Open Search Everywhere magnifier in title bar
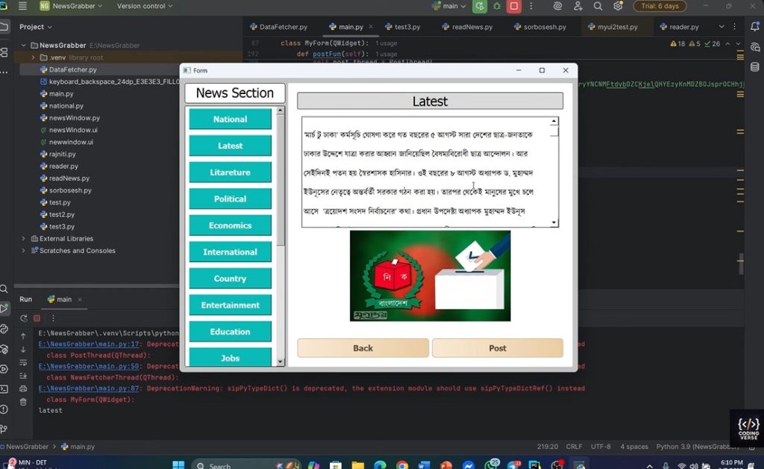 click(598, 6)
